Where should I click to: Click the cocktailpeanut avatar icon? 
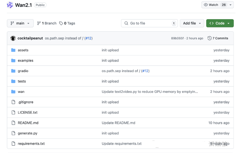click(13, 38)
